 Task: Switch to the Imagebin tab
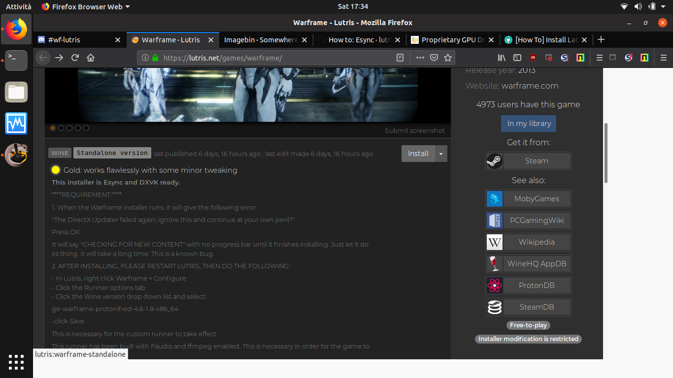266,40
